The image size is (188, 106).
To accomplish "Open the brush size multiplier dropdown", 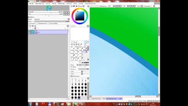I will coord(77,65).
